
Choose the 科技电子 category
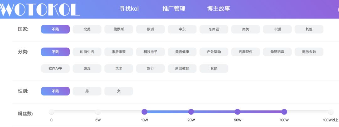[x=150, y=52]
